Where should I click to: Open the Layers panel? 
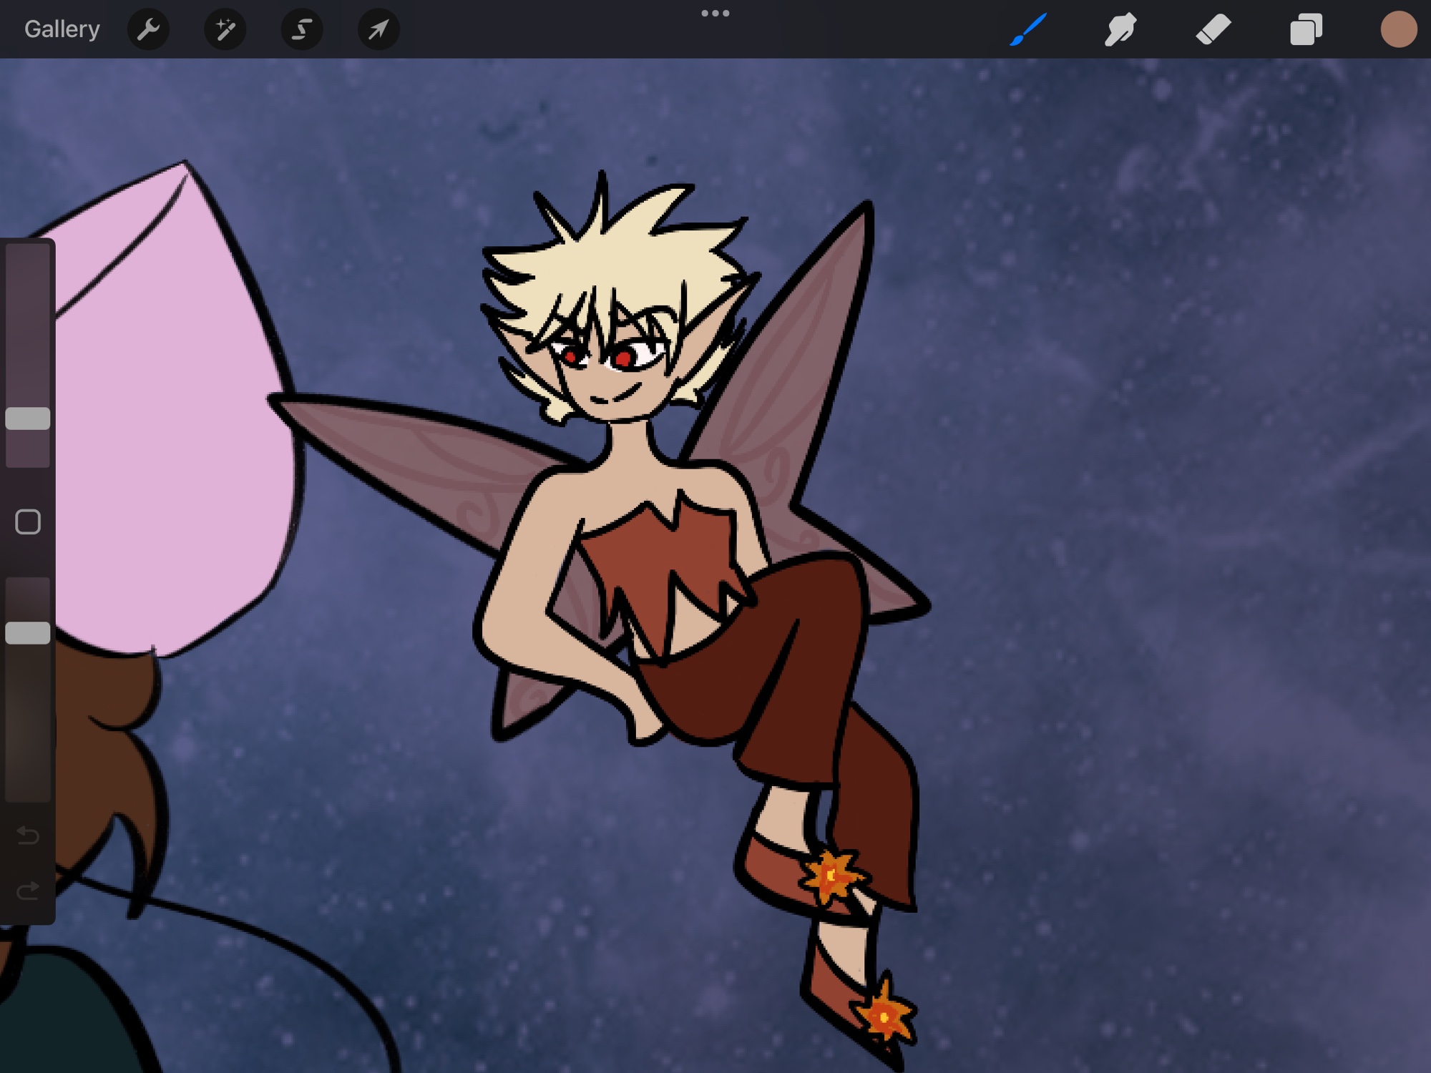pyautogui.click(x=1306, y=30)
